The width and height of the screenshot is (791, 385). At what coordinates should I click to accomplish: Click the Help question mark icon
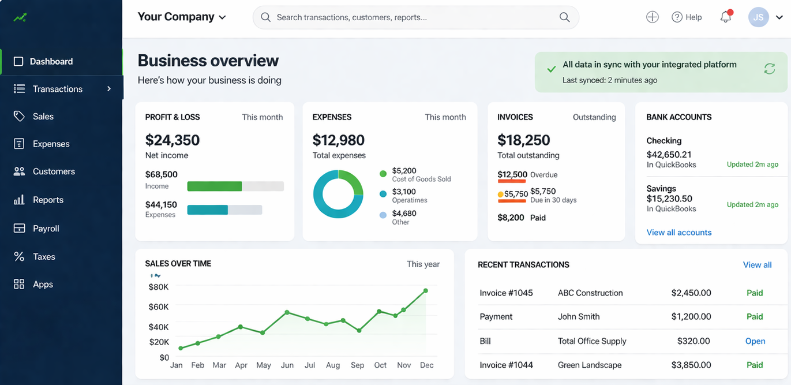coord(677,17)
